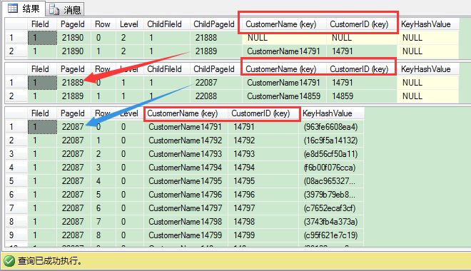This screenshot has height=271, width=471.
Task: Click row header 5 in third grid
Action: [16, 181]
